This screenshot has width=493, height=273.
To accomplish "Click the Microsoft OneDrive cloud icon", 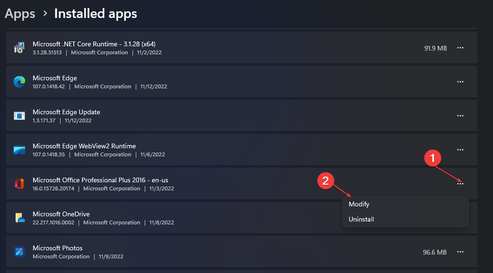I will pyautogui.click(x=19, y=217).
